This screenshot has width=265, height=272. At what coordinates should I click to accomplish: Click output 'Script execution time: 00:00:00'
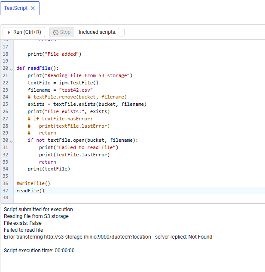click(39, 251)
